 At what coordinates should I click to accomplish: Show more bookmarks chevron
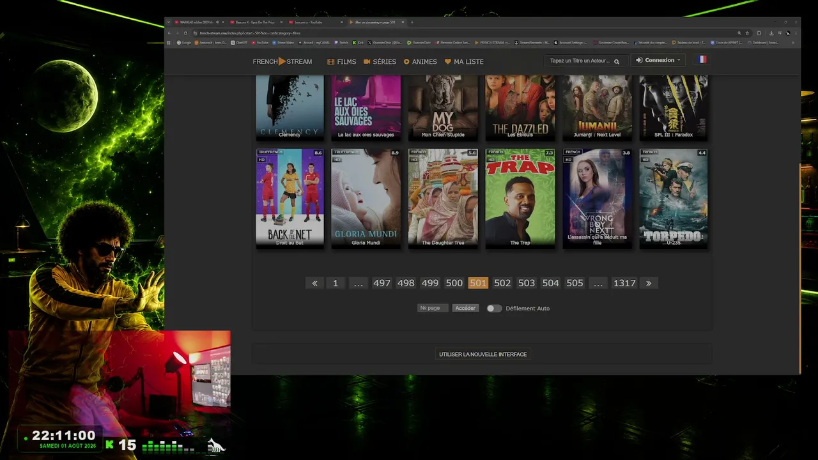pos(794,43)
